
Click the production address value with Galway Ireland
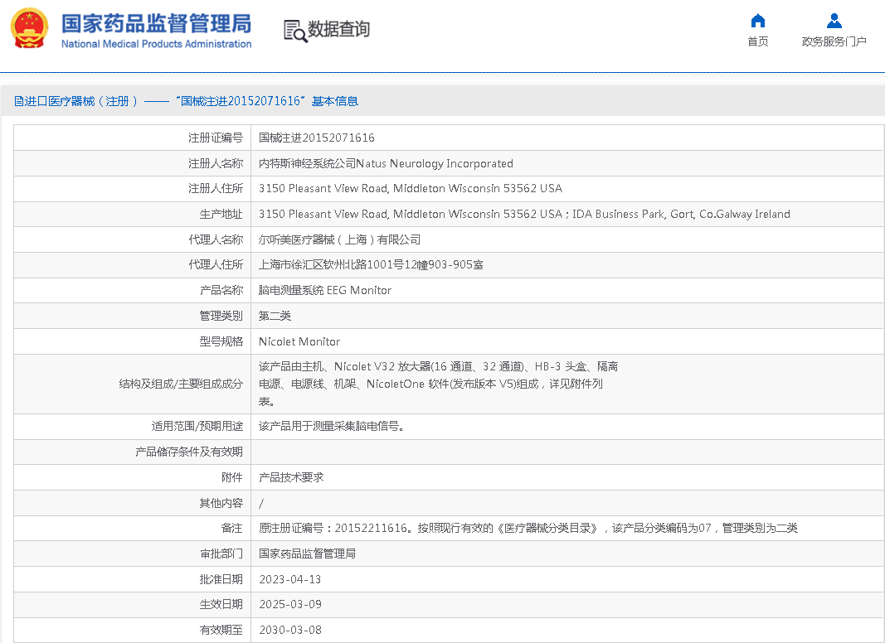coord(523,214)
